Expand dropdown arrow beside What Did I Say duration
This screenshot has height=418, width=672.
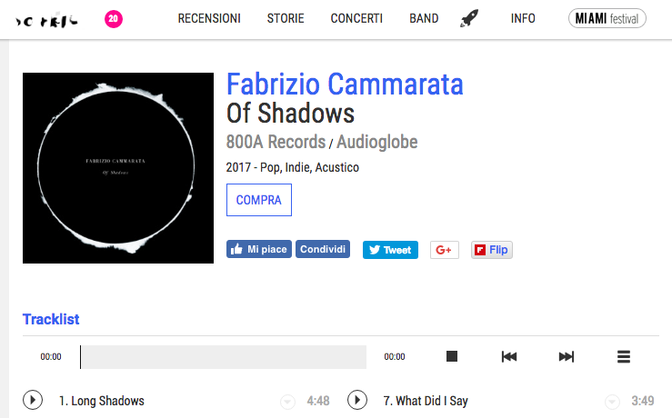point(612,402)
